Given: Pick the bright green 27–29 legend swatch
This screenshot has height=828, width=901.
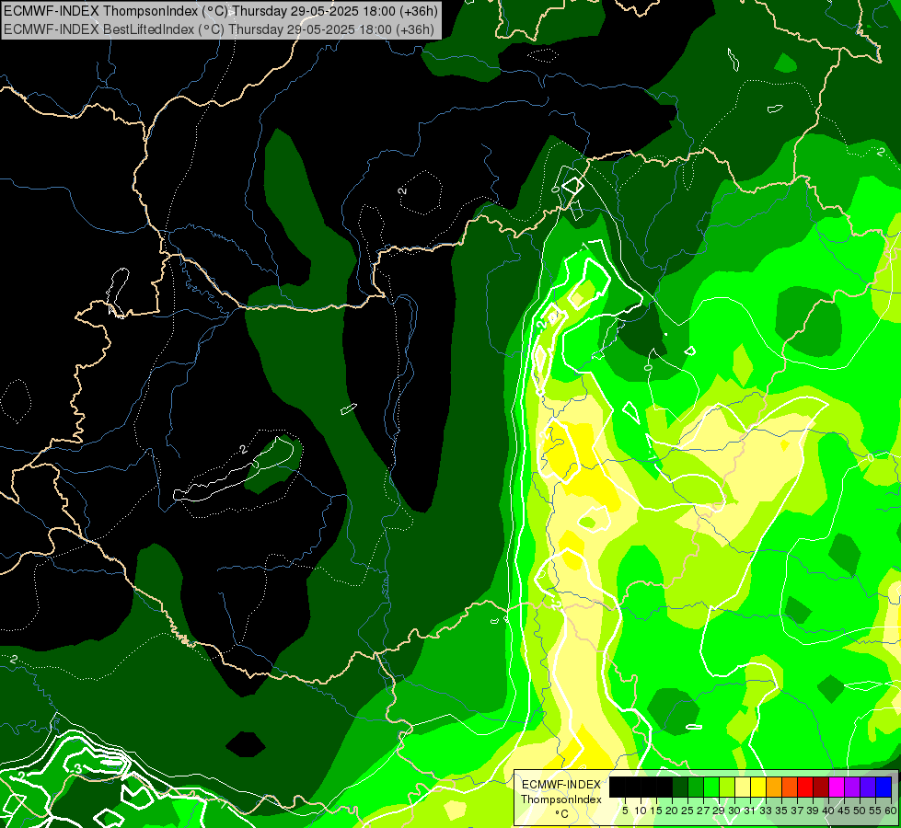Looking at the screenshot, I should 711,788.
